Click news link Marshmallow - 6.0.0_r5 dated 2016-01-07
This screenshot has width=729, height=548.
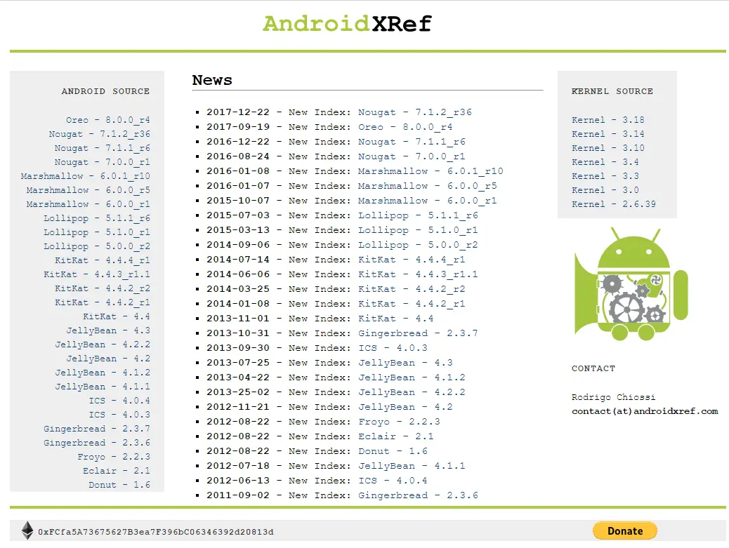[x=427, y=186]
